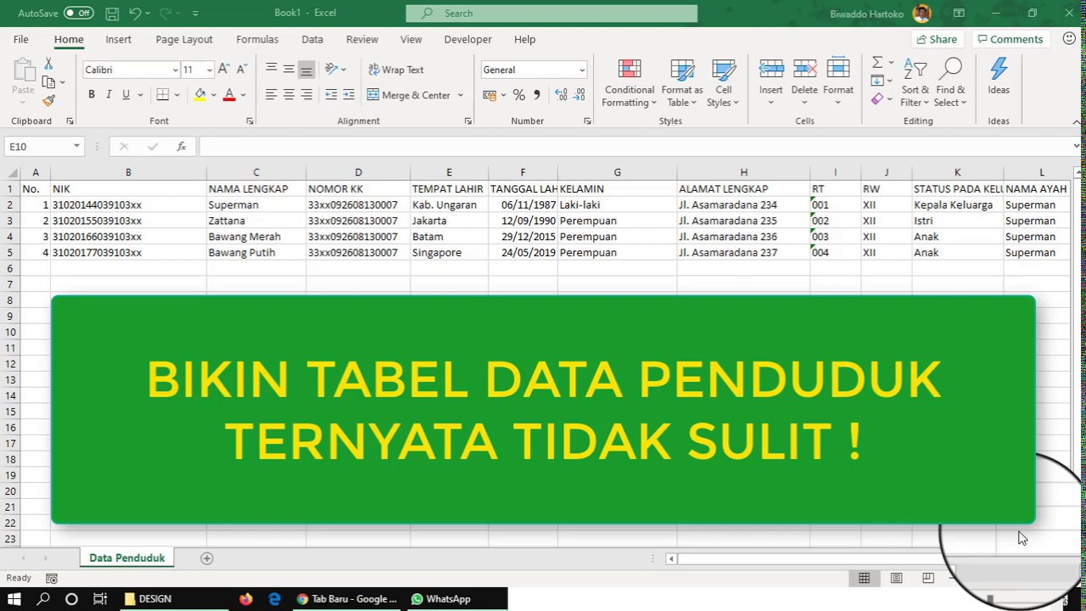Click the Ideas lightning icon

[x=999, y=76]
